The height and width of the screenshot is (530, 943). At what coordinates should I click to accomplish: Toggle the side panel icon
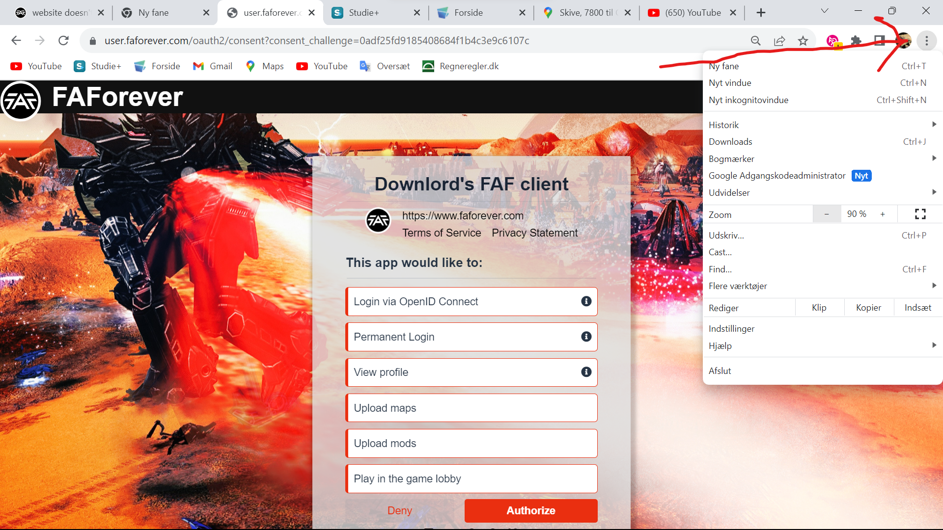[x=880, y=41]
